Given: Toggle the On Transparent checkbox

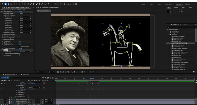Looking at the screenshot, I should 20,55.
